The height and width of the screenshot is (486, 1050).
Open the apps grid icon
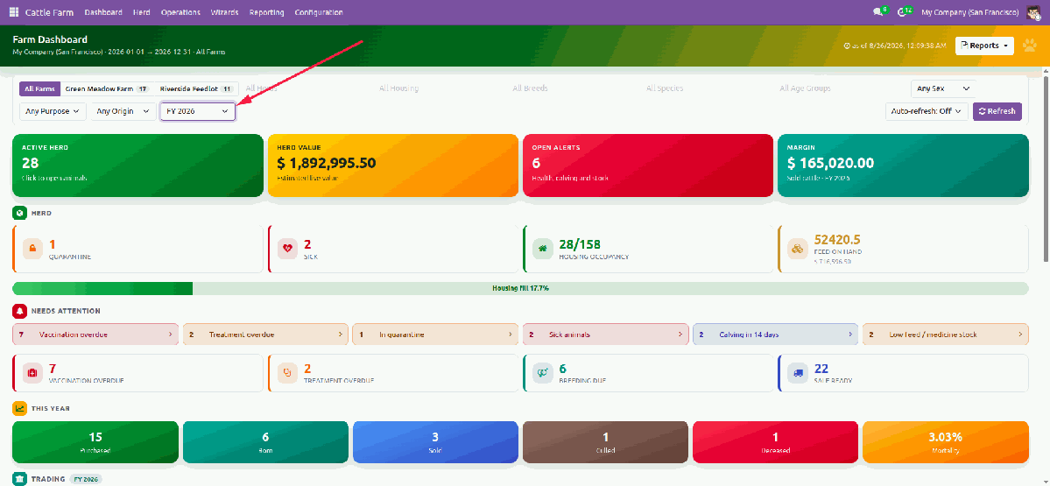pos(14,12)
